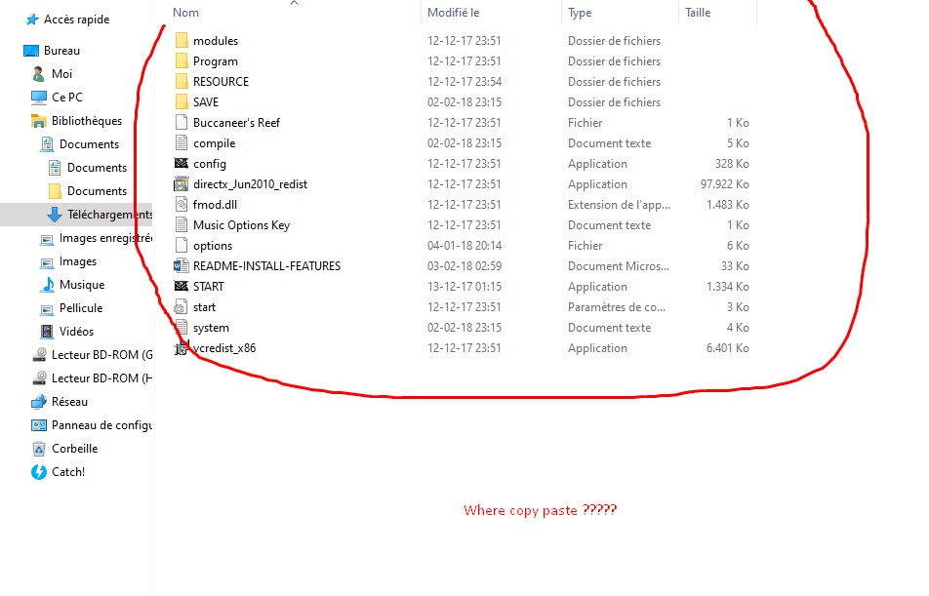Select the lowercase start settings file icon
The image size is (929, 596).
(182, 307)
